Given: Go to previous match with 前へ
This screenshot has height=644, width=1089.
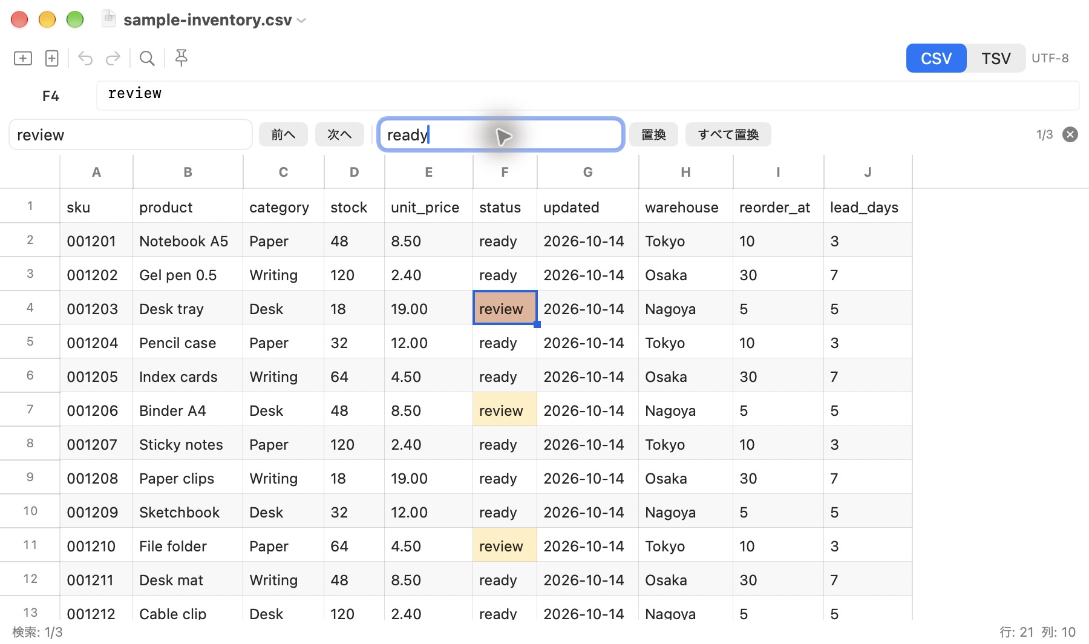Looking at the screenshot, I should (x=283, y=134).
